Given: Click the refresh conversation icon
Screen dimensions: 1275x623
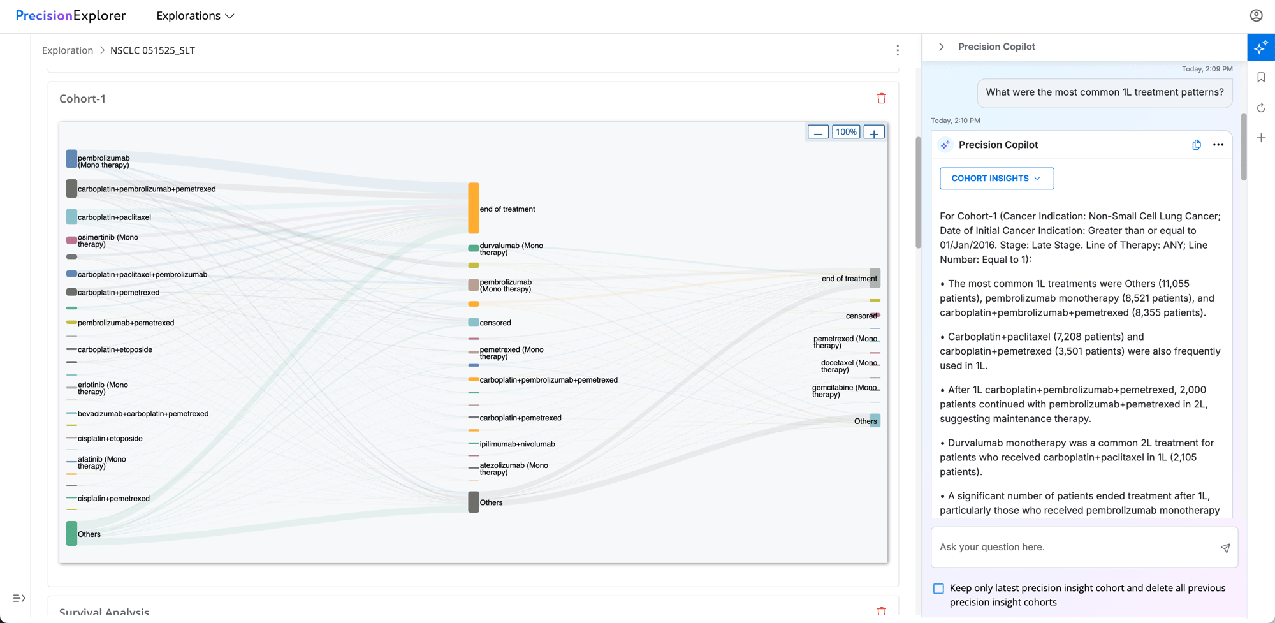Looking at the screenshot, I should (1261, 107).
